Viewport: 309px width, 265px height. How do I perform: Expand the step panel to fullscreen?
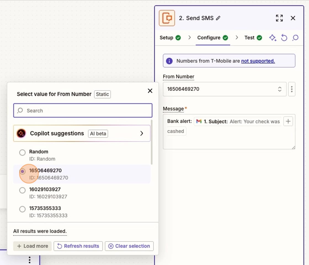(x=279, y=18)
